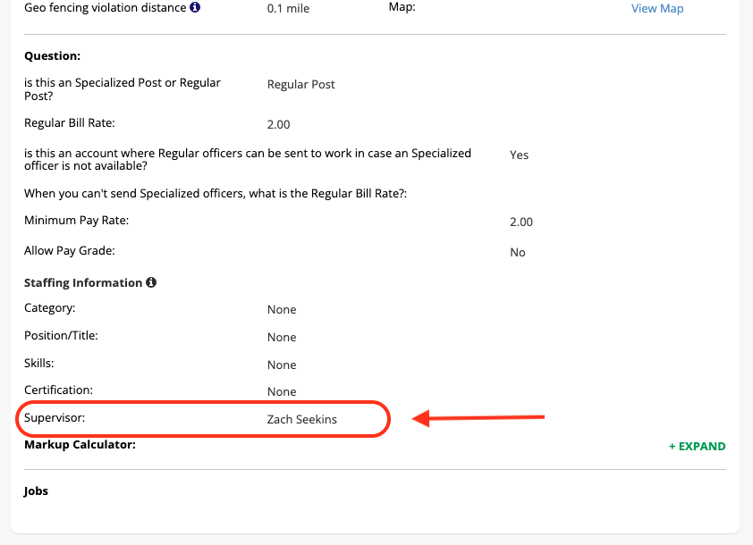Click the Markup Calculator heading

point(80,444)
